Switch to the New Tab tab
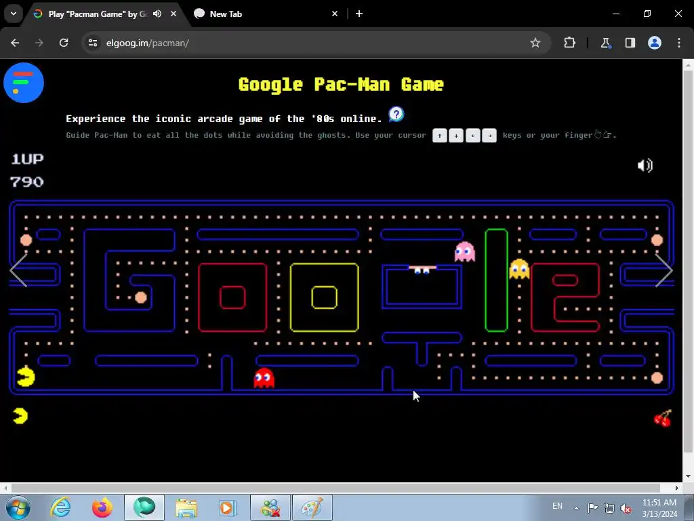This screenshot has width=694, height=521. pos(266,14)
